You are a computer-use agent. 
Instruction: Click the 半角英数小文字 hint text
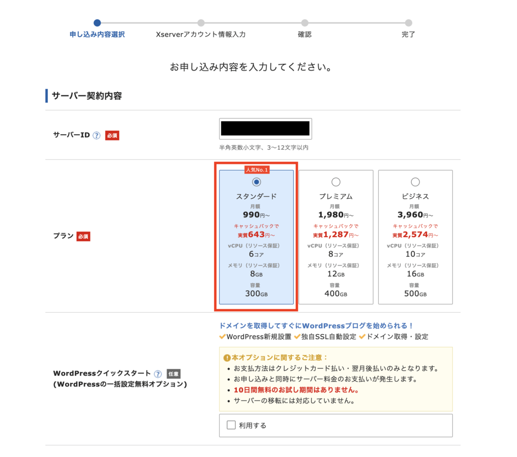[x=264, y=148]
